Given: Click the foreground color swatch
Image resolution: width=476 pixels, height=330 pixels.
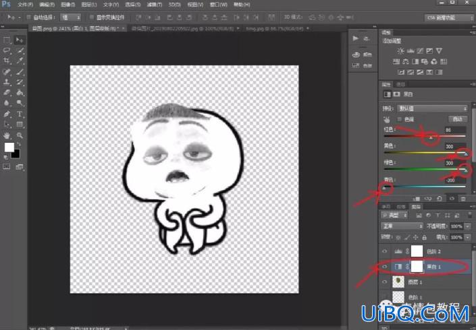Looking at the screenshot, I should 9,147.
